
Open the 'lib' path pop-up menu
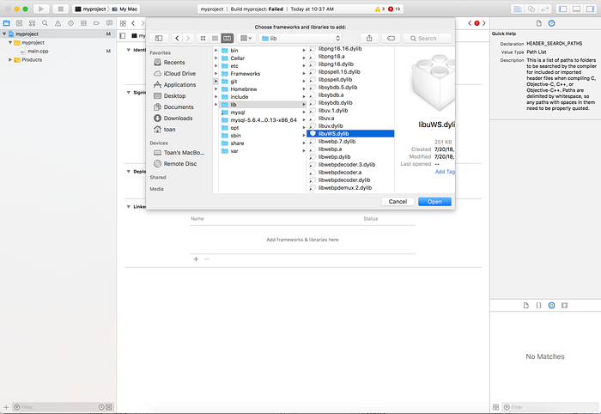(300, 39)
